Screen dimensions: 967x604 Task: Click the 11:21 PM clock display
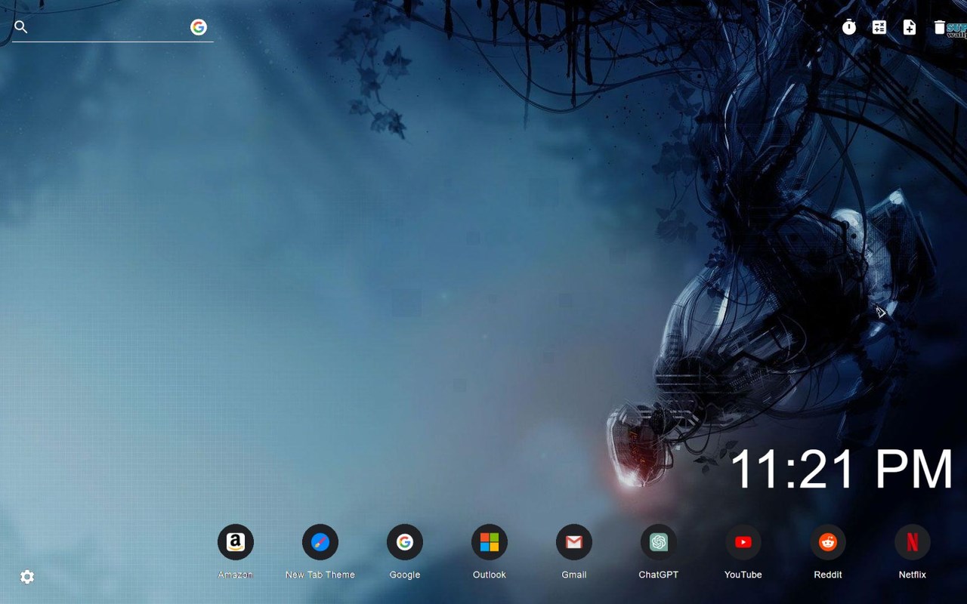pos(842,469)
